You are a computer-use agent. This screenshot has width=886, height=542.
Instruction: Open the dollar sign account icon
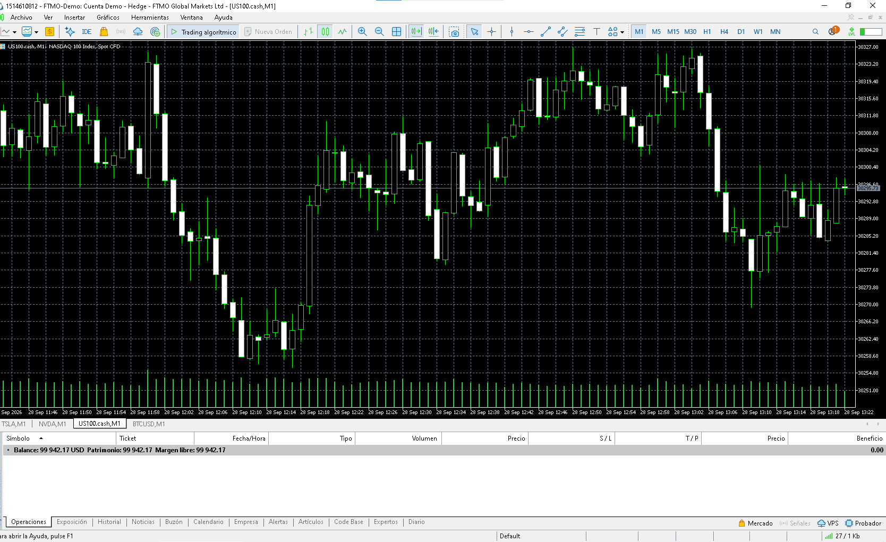(x=49, y=32)
